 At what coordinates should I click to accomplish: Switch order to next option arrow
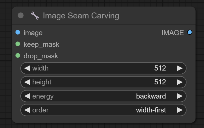(180, 110)
